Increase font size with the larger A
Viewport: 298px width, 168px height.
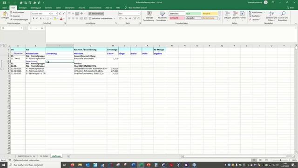(60, 14)
